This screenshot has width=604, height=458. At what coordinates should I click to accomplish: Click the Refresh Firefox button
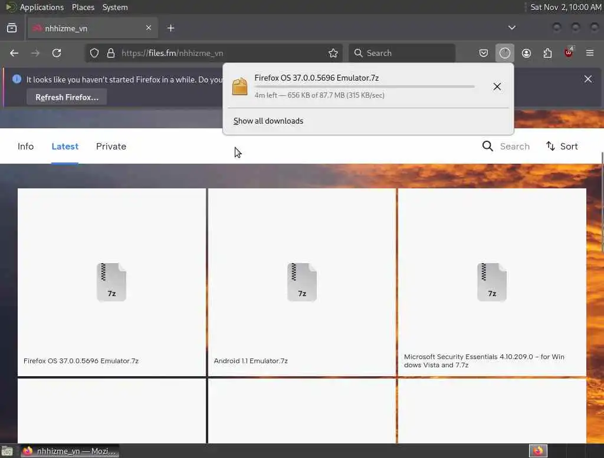pos(67,97)
